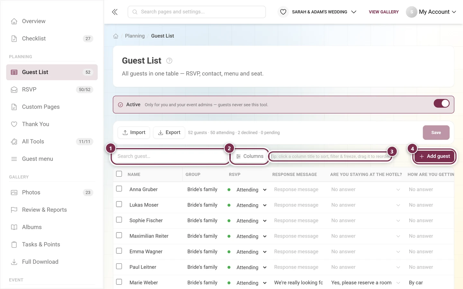The height and width of the screenshot is (289, 463).
Task: Click the Thank You heart icon
Action: pyautogui.click(x=14, y=124)
